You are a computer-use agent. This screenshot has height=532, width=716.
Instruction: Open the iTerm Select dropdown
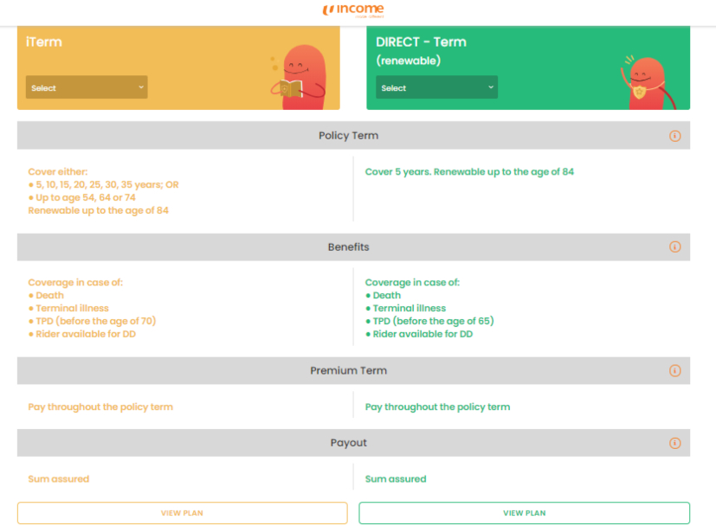point(86,87)
